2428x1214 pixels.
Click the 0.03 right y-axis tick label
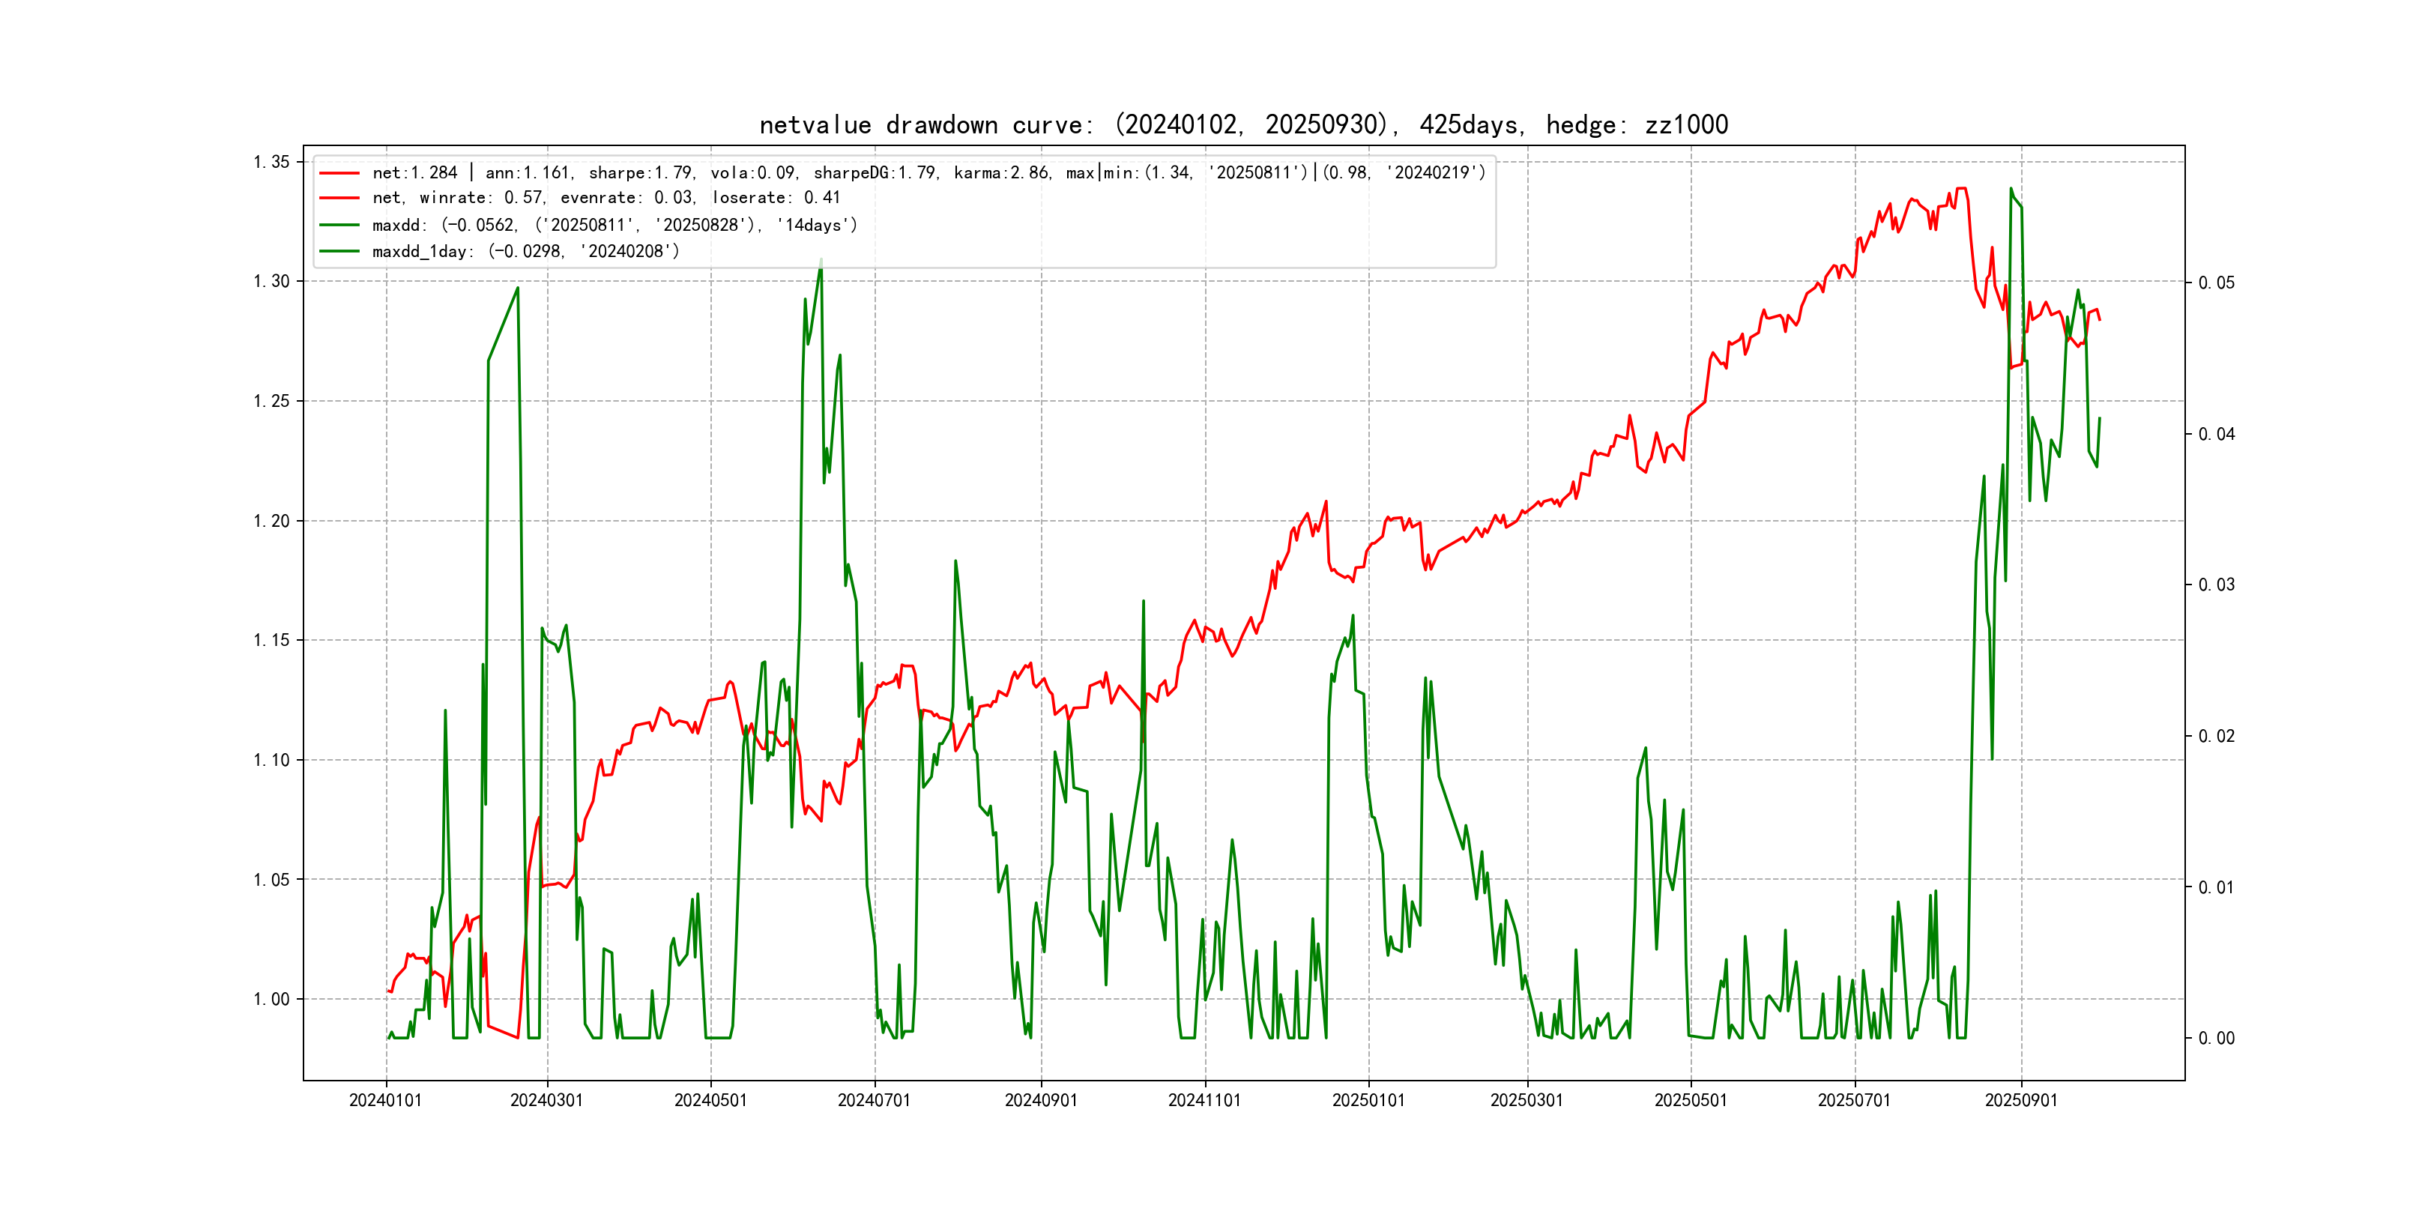[x=2216, y=585]
